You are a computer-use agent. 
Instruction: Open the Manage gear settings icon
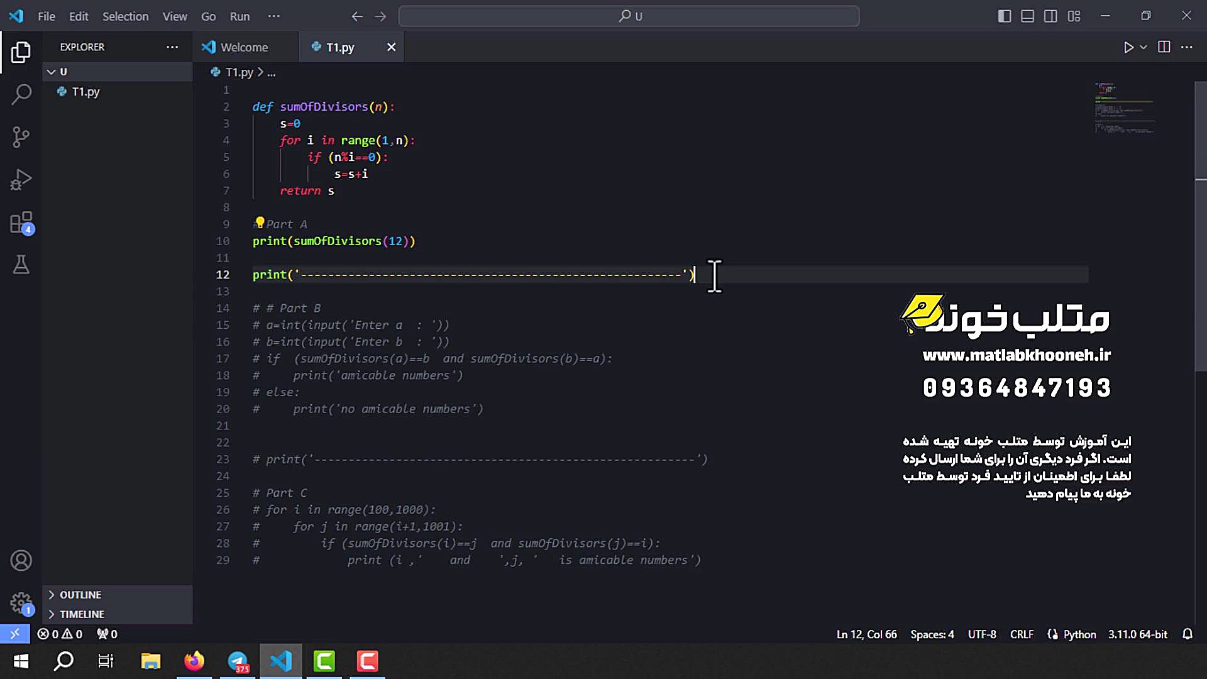pyautogui.click(x=21, y=603)
